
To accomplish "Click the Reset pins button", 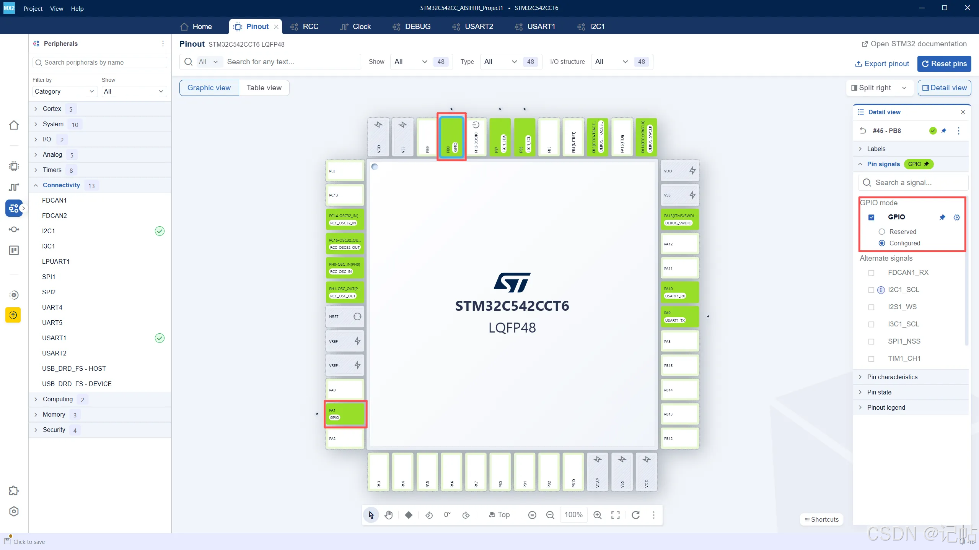I will (x=944, y=64).
